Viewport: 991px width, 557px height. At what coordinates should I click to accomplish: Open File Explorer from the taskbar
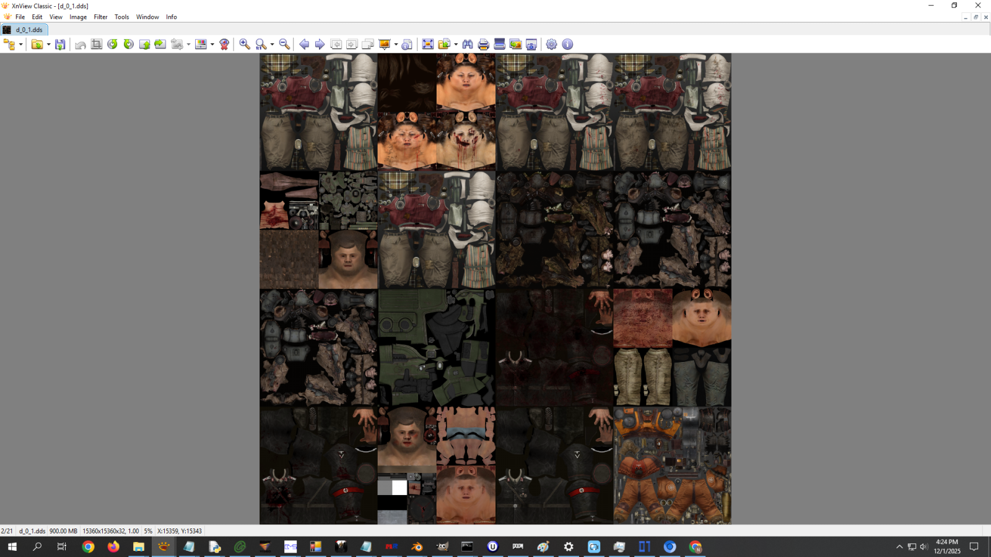pyautogui.click(x=138, y=547)
